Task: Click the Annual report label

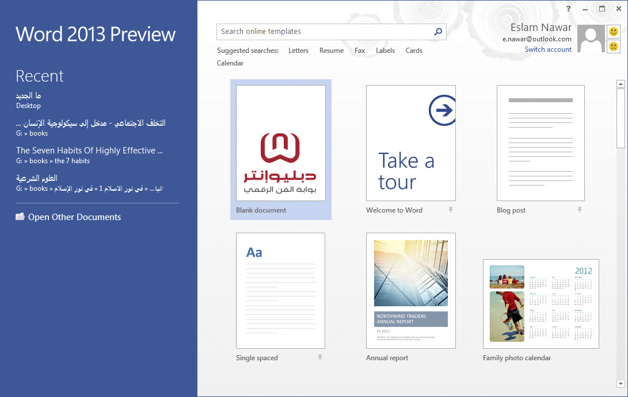Action: click(x=387, y=358)
